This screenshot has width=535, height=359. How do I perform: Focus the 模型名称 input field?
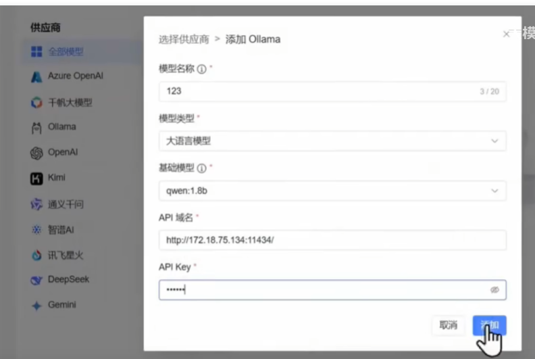point(332,91)
